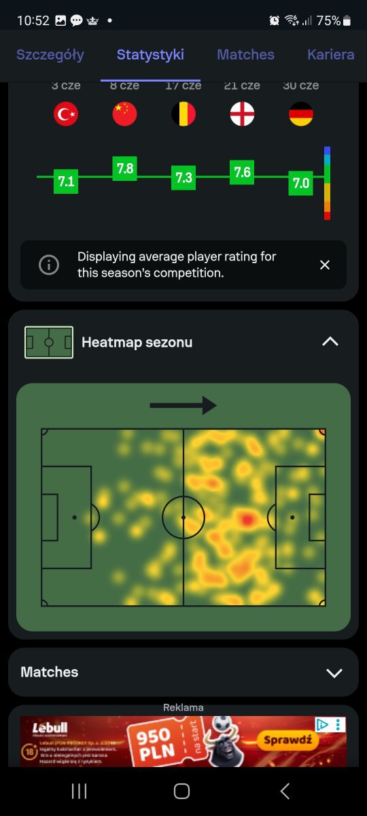
Task: Tap the Belgium flag match icon
Action: 183,114
